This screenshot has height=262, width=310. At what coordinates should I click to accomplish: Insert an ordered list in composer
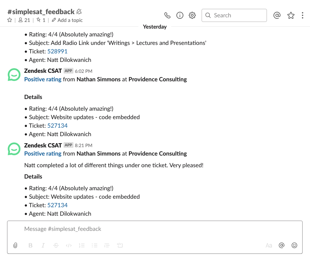(82, 245)
